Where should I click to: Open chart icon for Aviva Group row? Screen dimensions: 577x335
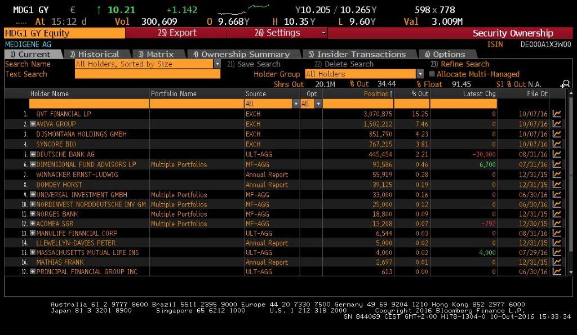[557, 124]
